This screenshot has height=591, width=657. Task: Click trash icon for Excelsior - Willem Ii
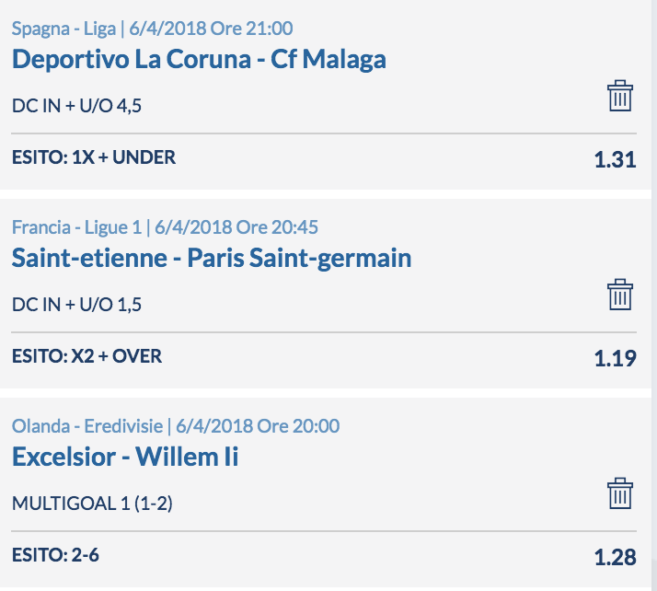(620, 492)
